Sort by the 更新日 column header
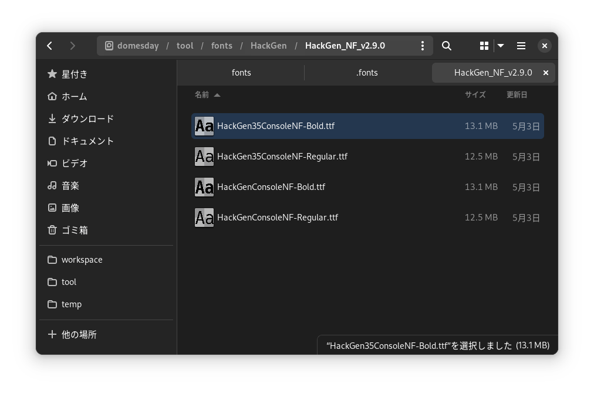This screenshot has width=594, height=394. 517,94
